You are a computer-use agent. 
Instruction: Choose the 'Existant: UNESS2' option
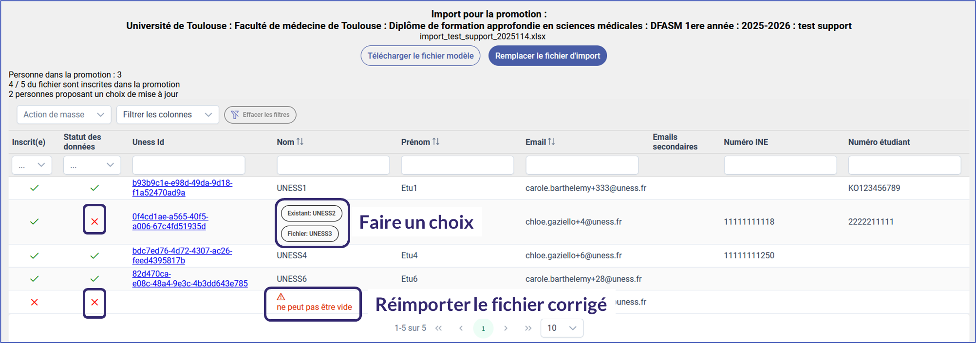[311, 213]
